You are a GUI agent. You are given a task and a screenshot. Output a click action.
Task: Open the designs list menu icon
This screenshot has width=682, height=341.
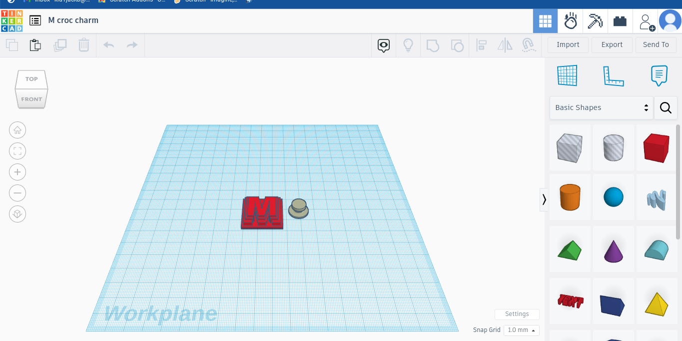(x=35, y=20)
